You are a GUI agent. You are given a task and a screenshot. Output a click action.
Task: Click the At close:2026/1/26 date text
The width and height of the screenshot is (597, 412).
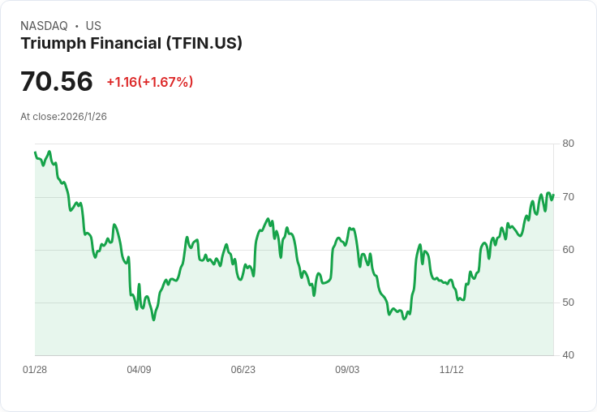(x=63, y=116)
